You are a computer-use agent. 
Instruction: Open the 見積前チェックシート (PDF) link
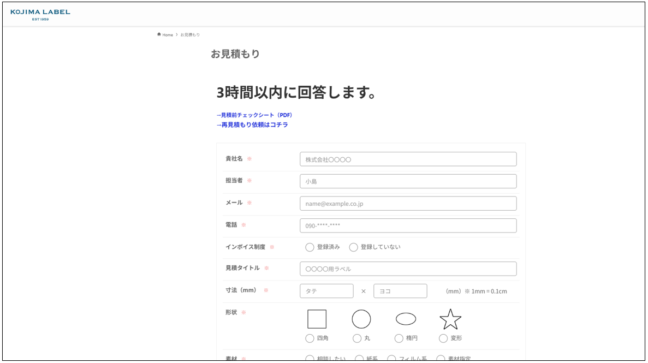[x=254, y=115]
